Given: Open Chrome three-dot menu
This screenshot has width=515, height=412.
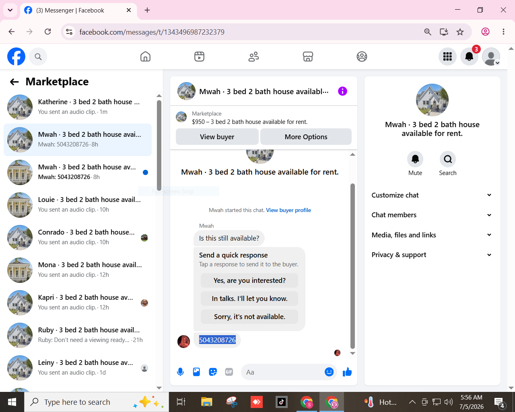Looking at the screenshot, I should tap(503, 32).
